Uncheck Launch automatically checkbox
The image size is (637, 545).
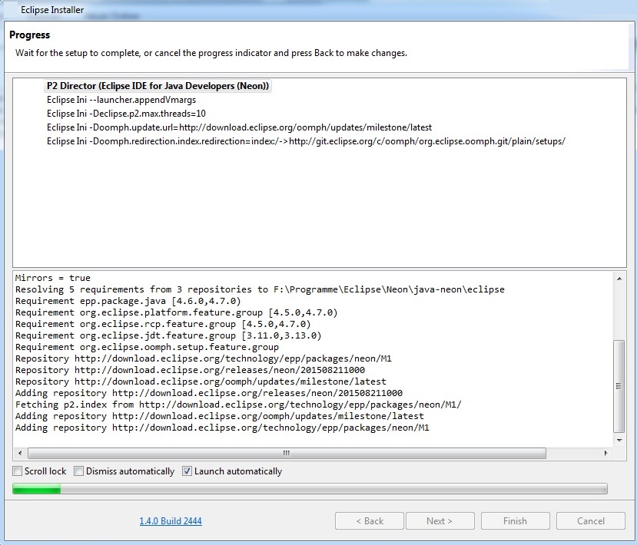pyautogui.click(x=187, y=471)
